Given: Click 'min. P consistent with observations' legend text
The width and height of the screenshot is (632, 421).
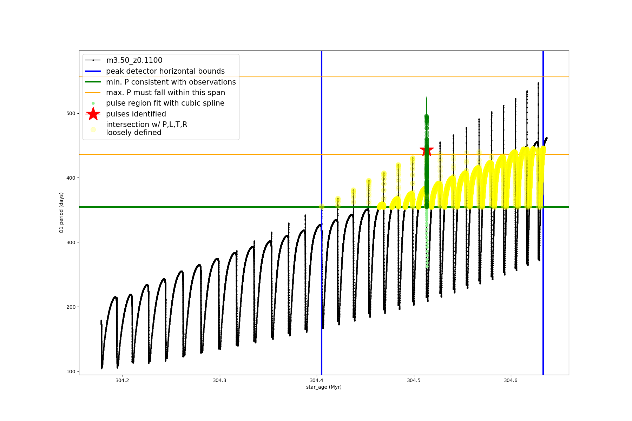Looking at the screenshot, I should pyautogui.click(x=171, y=82).
